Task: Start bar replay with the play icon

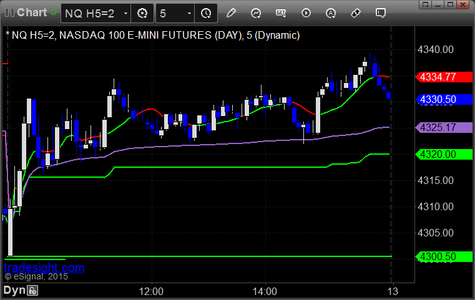Action: point(306,13)
